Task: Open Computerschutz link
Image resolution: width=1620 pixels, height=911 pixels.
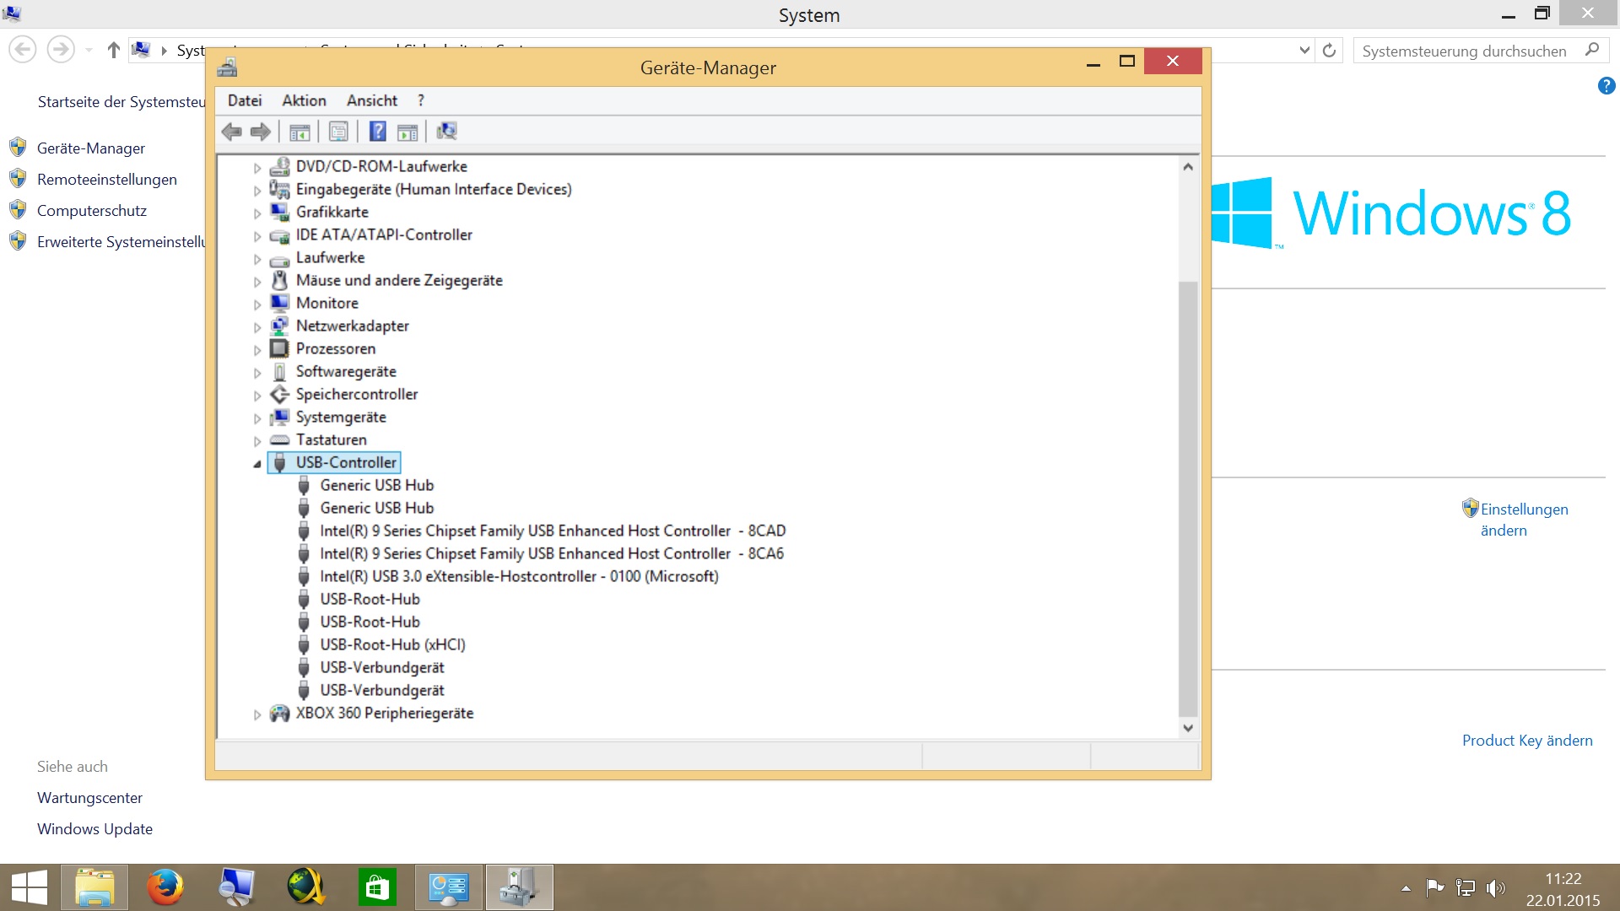Action: [92, 211]
